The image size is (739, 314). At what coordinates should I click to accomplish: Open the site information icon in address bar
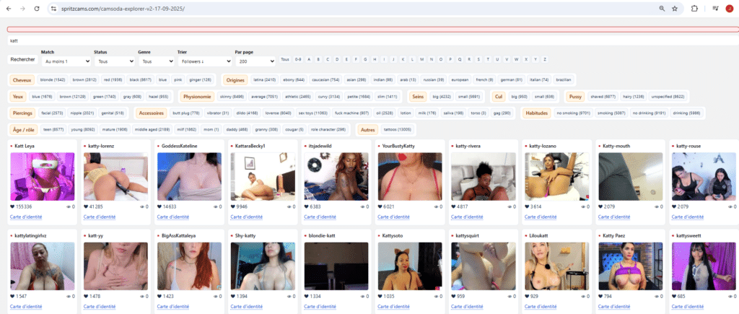53,9
